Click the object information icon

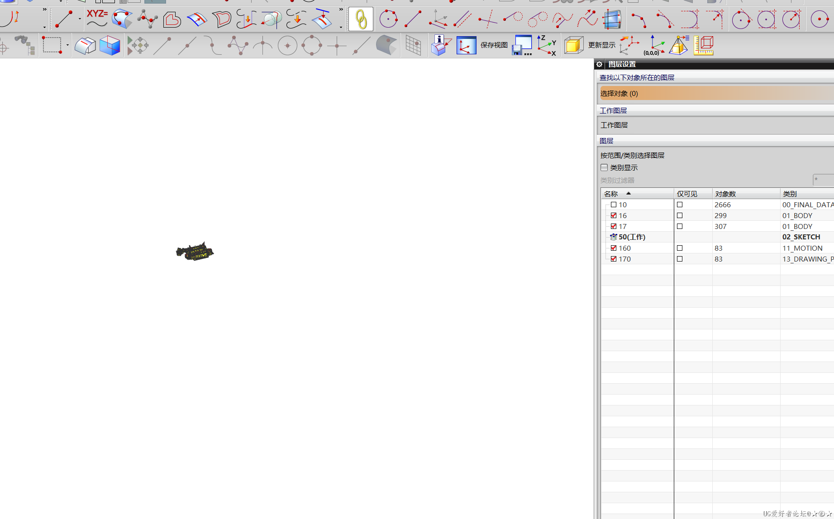440,45
